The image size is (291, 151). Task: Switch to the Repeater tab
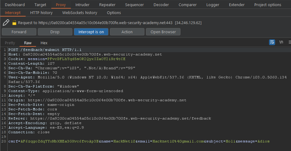107,5
